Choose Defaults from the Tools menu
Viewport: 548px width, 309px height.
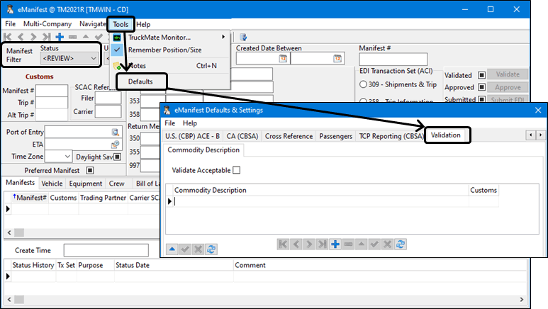click(x=140, y=82)
